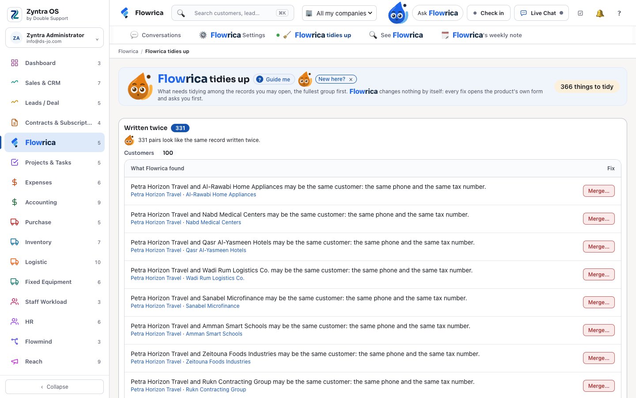Collapse the sidebar
Screen dimensions: 636x398
[54, 387]
